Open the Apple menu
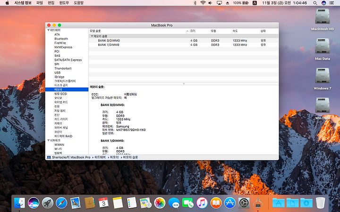 click(7, 3)
